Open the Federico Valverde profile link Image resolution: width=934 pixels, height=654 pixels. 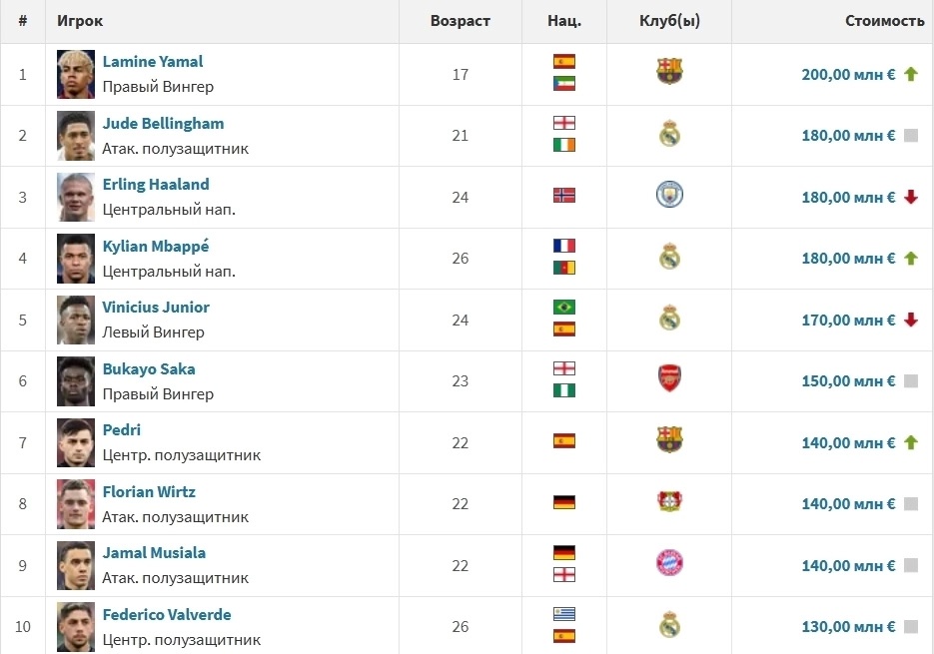(x=167, y=614)
